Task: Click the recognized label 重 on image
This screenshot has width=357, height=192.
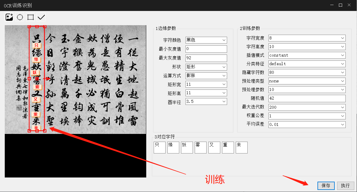Action: pyautogui.click(x=36, y=114)
